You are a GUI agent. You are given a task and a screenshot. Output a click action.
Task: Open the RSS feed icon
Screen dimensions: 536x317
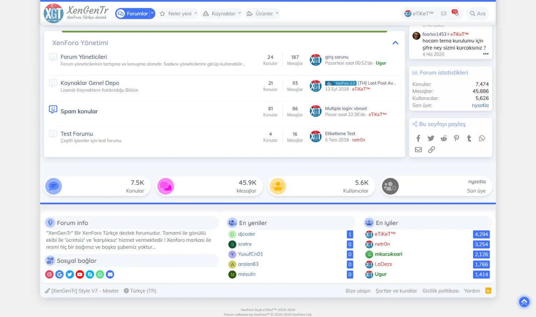(488, 291)
